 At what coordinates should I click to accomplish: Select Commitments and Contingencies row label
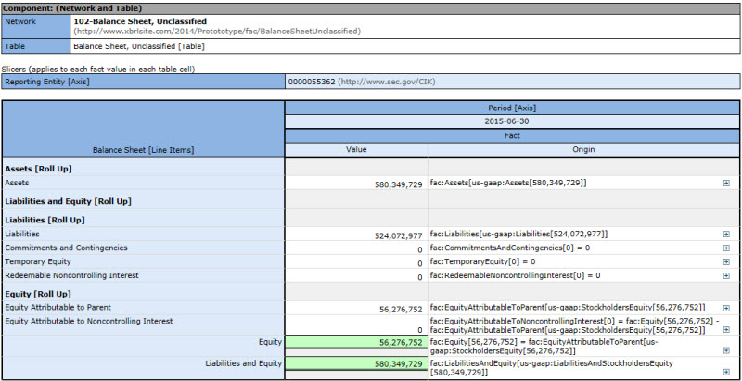[x=66, y=248]
